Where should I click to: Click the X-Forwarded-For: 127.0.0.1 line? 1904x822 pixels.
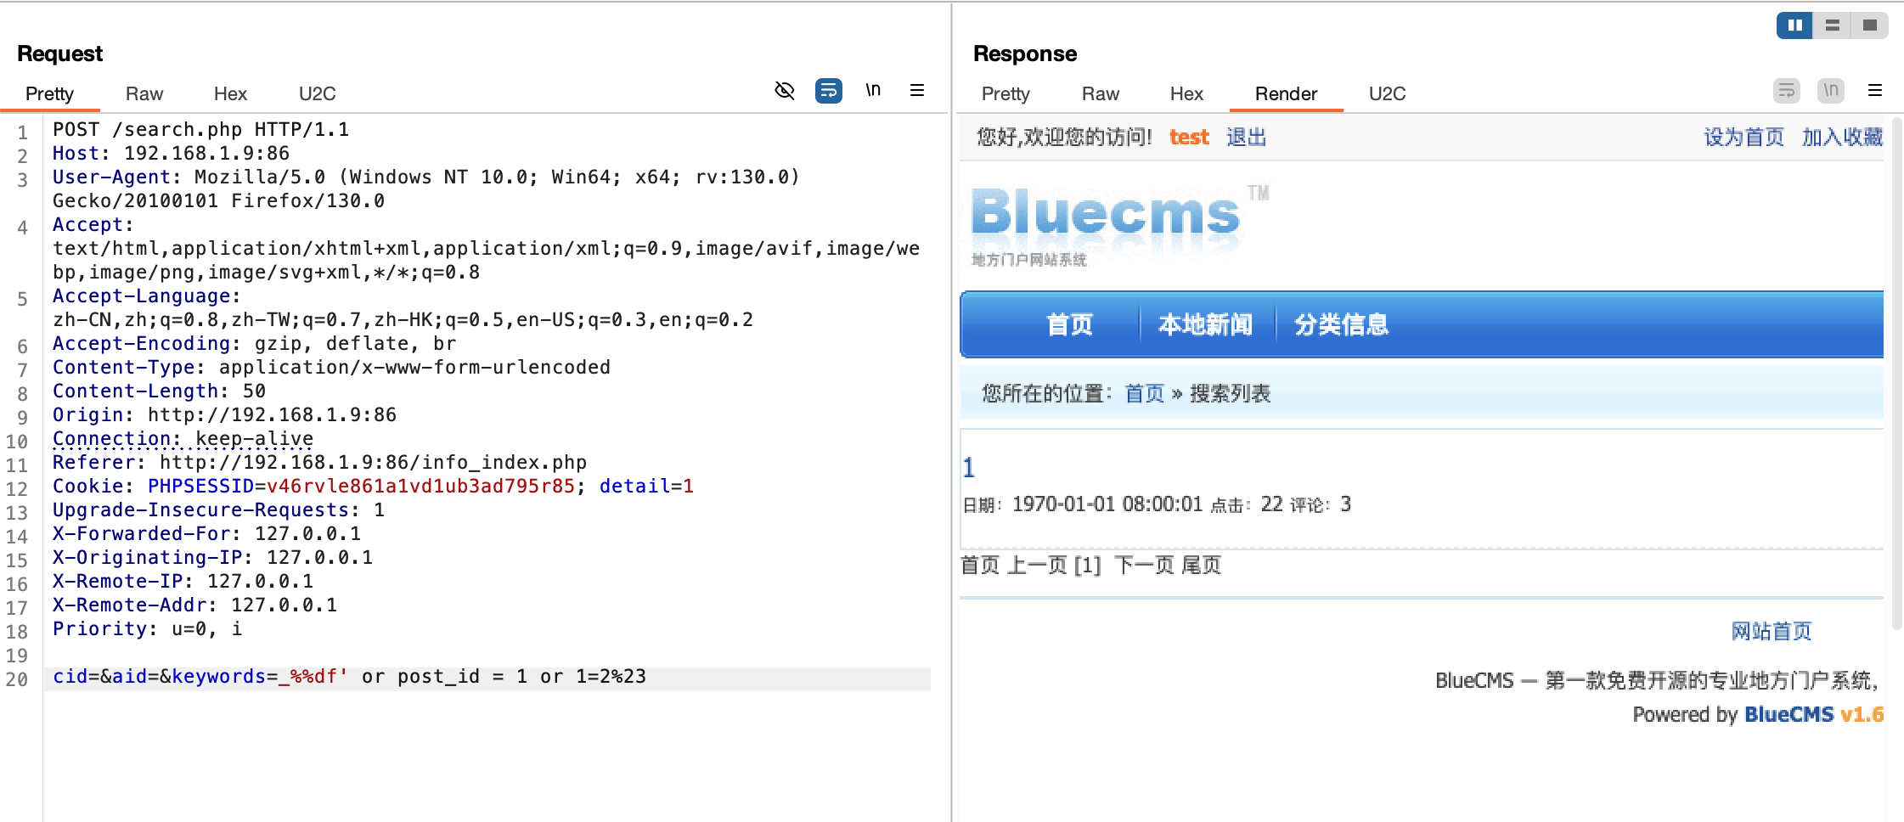click(x=206, y=534)
